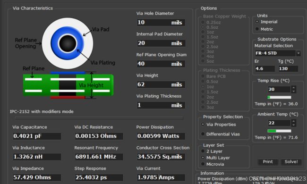Click the via top-view circular diagram
Image resolution: width=307 pixels, height=184 pixels.
68,43
